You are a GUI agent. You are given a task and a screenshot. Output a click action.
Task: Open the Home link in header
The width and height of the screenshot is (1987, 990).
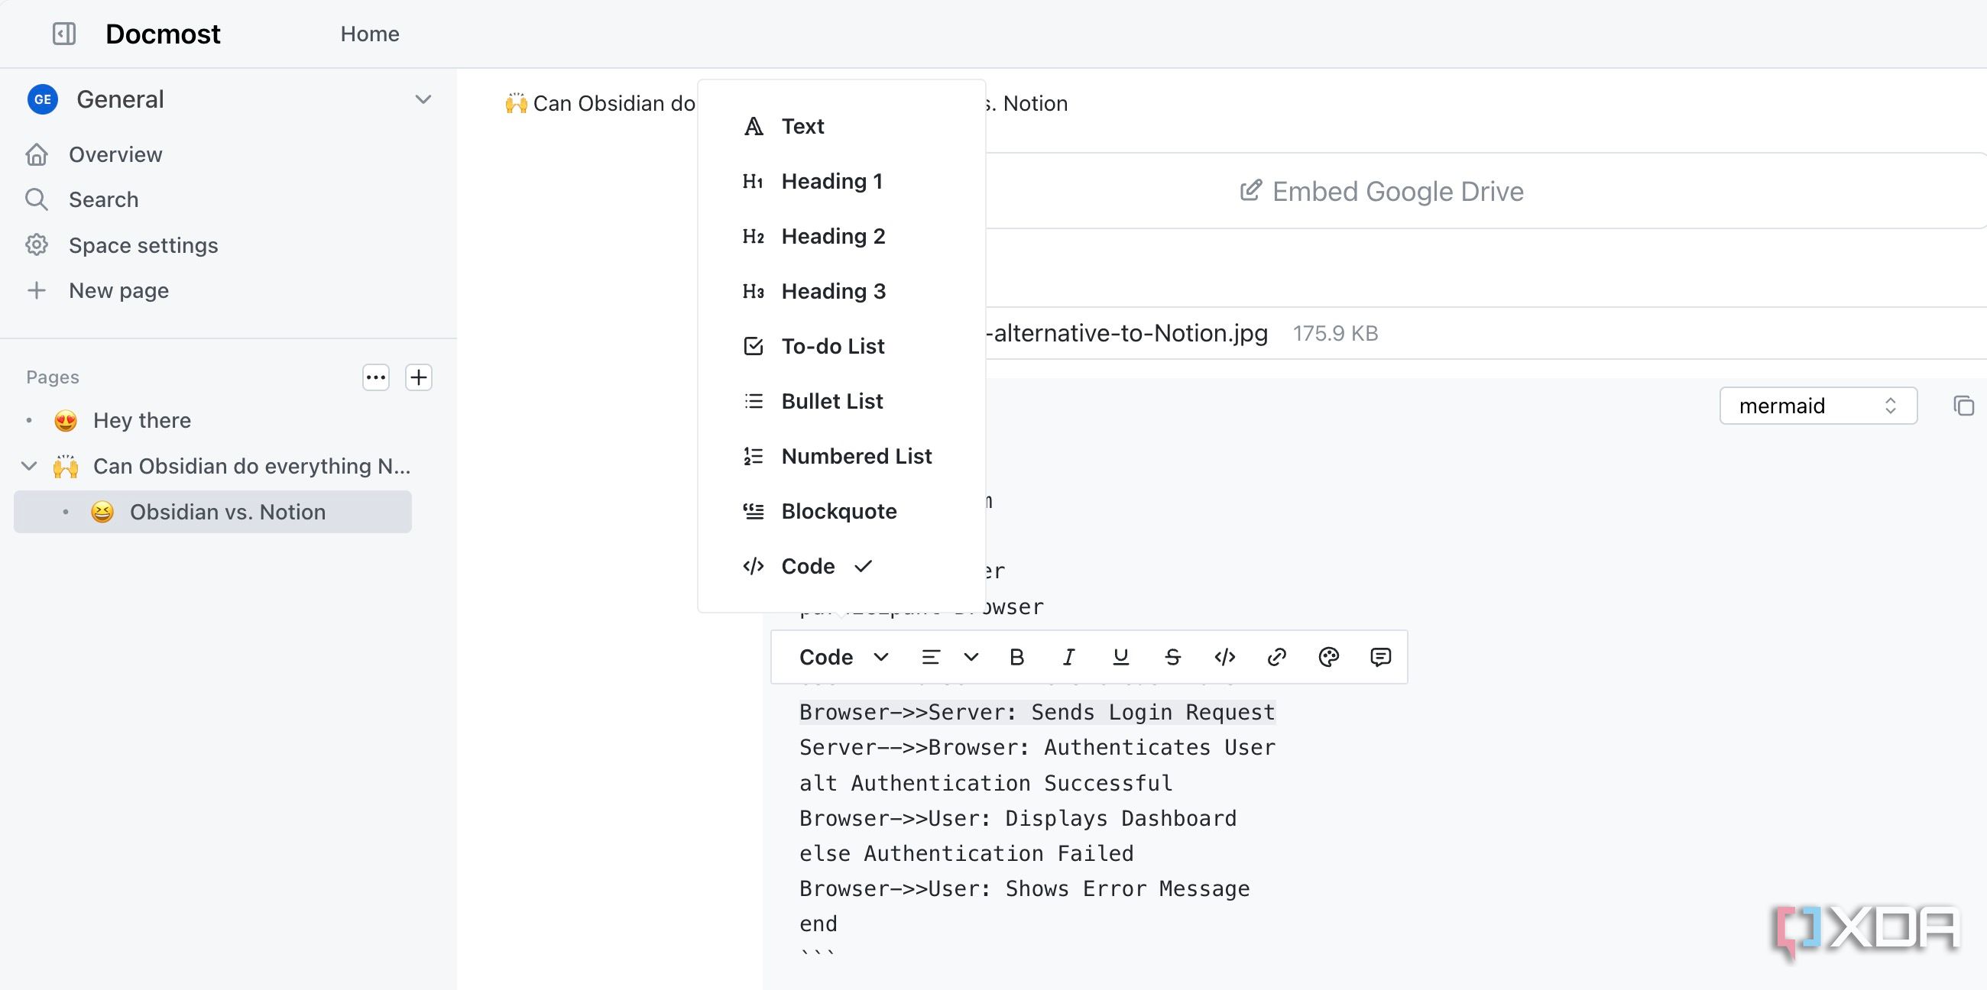coord(369,34)
